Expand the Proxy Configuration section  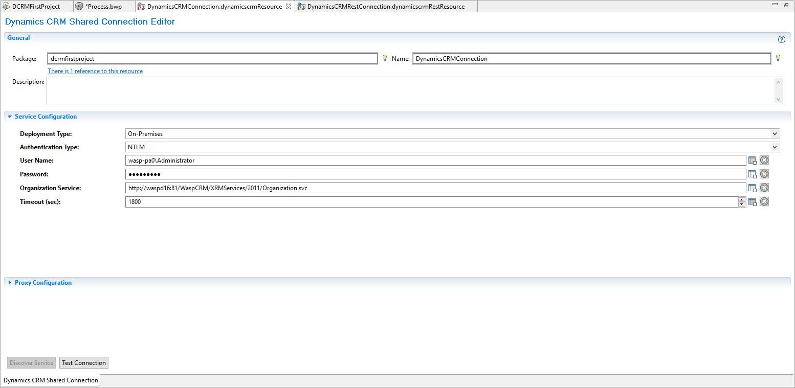tap(10, 283)
